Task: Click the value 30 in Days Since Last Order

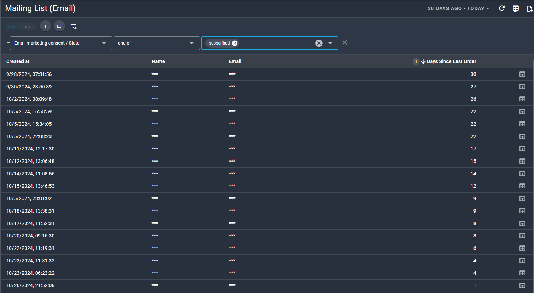Action: tap(473, 74)
